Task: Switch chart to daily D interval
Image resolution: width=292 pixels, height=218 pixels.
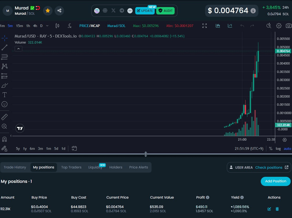Action: pos(41,26)
